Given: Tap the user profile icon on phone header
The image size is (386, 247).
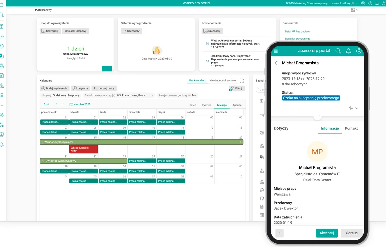Looking at the screenshot, I should 359,51.
